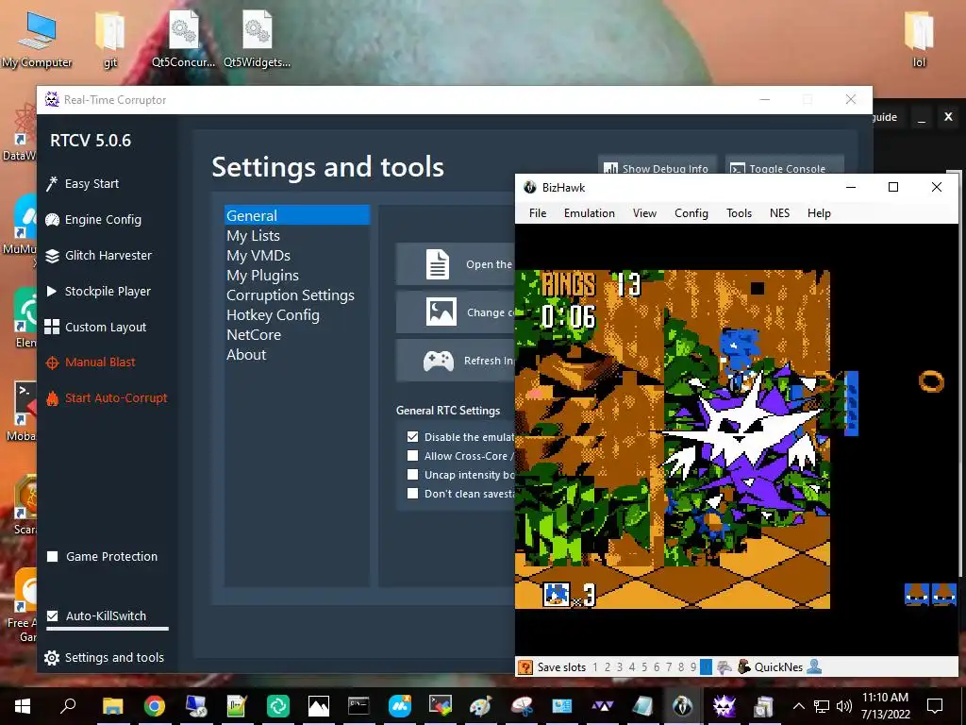The image size is (966, 725).
Task: Select NetCore settings category
Action: pos(297,335)
